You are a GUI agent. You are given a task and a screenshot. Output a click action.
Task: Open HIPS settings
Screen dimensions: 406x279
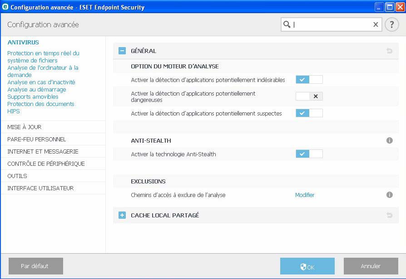14,111
